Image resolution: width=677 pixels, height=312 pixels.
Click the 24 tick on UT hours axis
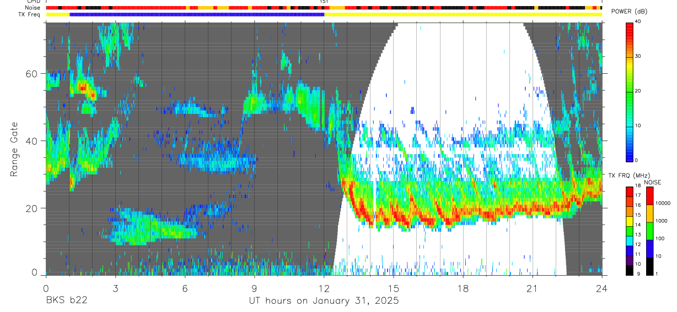pyautogui.click(x=602, y=288)
